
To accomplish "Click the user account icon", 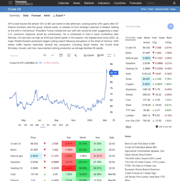I will [174, 3].
